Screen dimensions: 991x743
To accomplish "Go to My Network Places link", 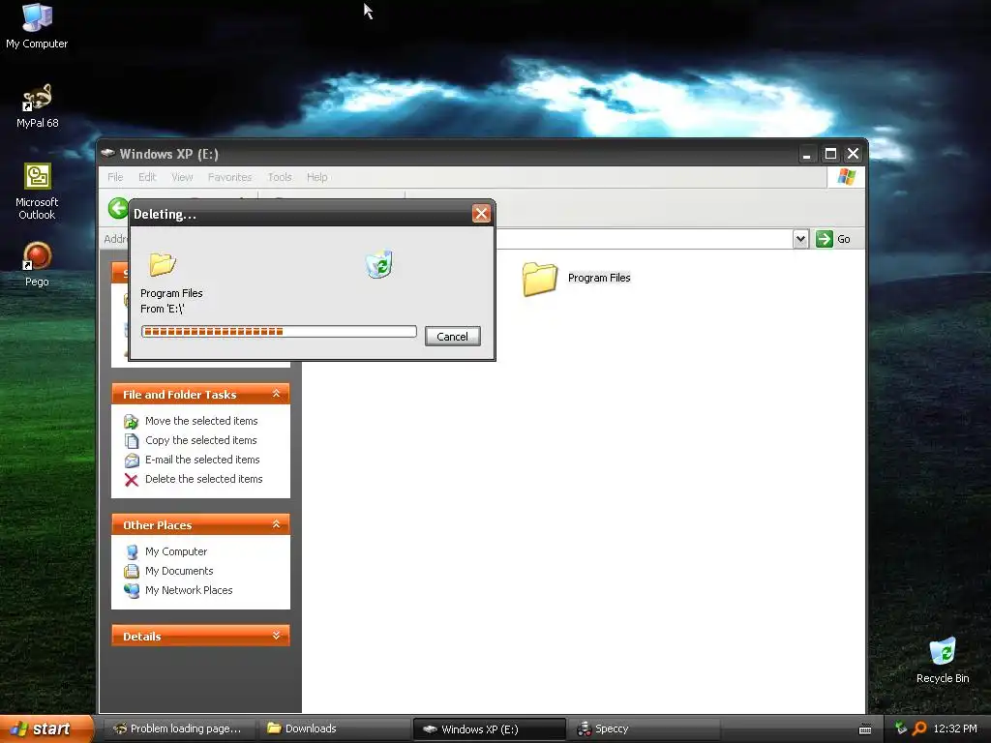I will point(189,590).
